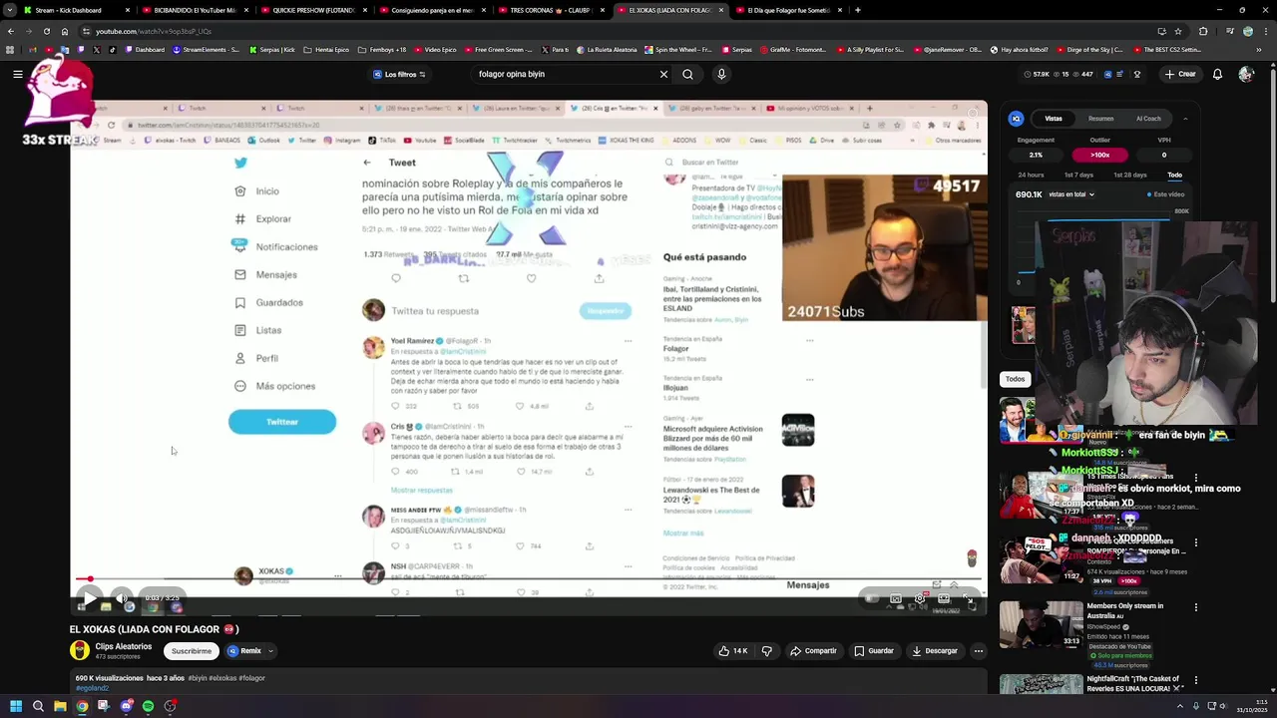Open the vistas en total dropdown
Image resolution: width=1277 pixels, height=718 pixels.
pos(1071,194)
